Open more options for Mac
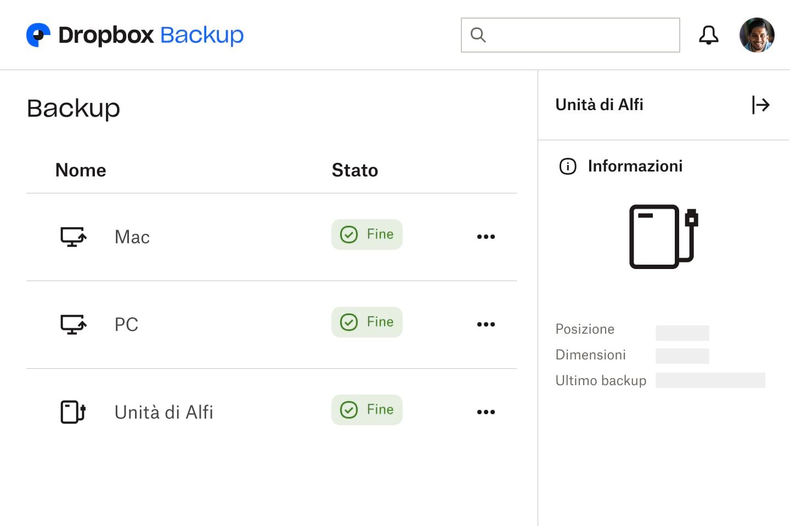The image size is (790, 526). [486, 237]
